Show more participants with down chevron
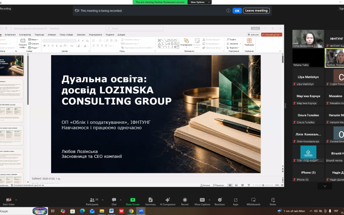The width and height of the screenshot is (344, 215). pos(325,186)
